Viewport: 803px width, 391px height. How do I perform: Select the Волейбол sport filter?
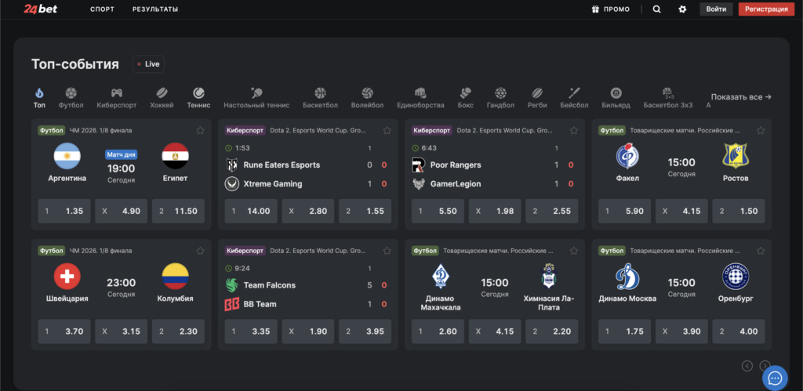367,98
